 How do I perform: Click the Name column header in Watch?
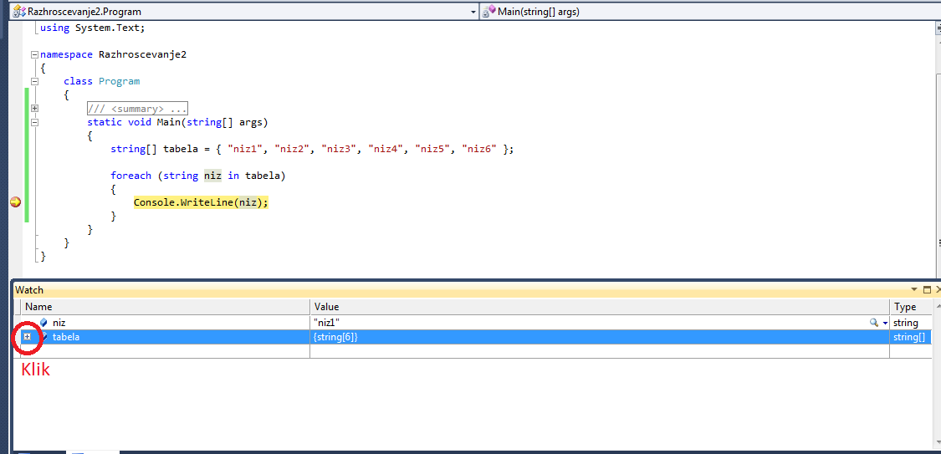pos(159,307)
